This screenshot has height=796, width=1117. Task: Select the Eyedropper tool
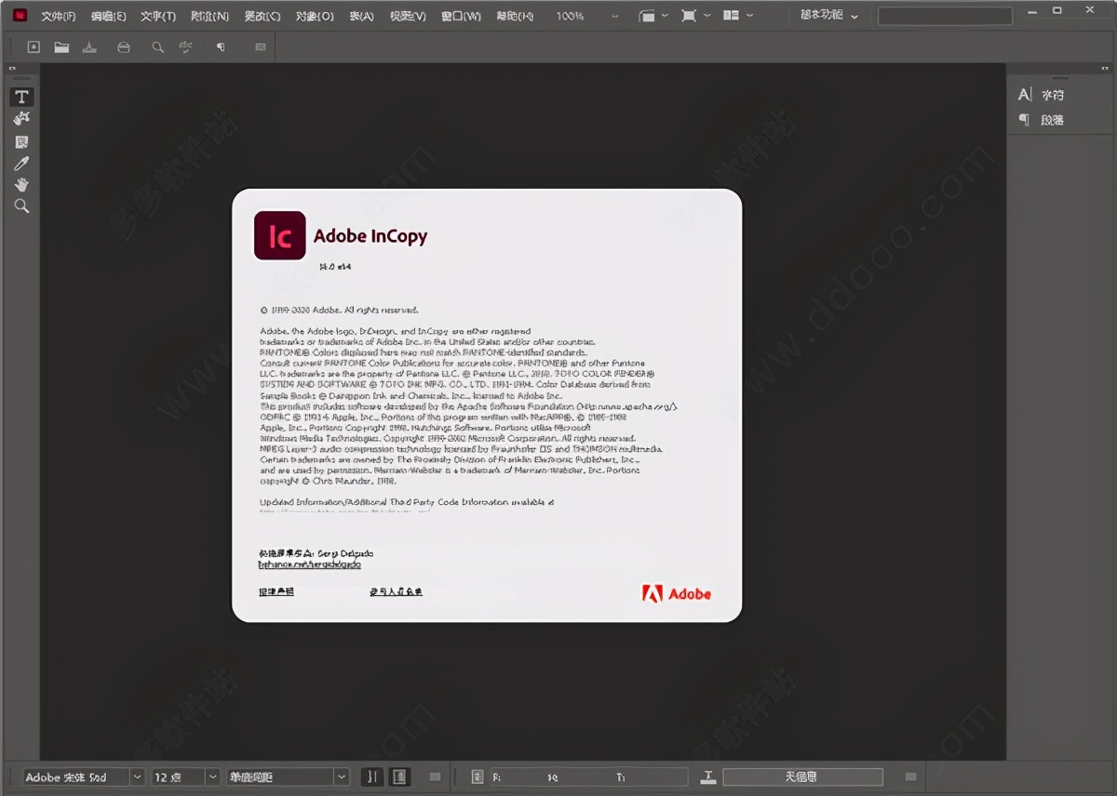22,163
